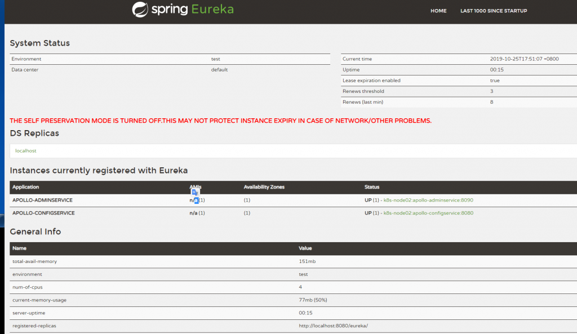
Task: Select the 2019-10-25T17:51:07 +0800 timestamp
Action: [x=524, y=59]
